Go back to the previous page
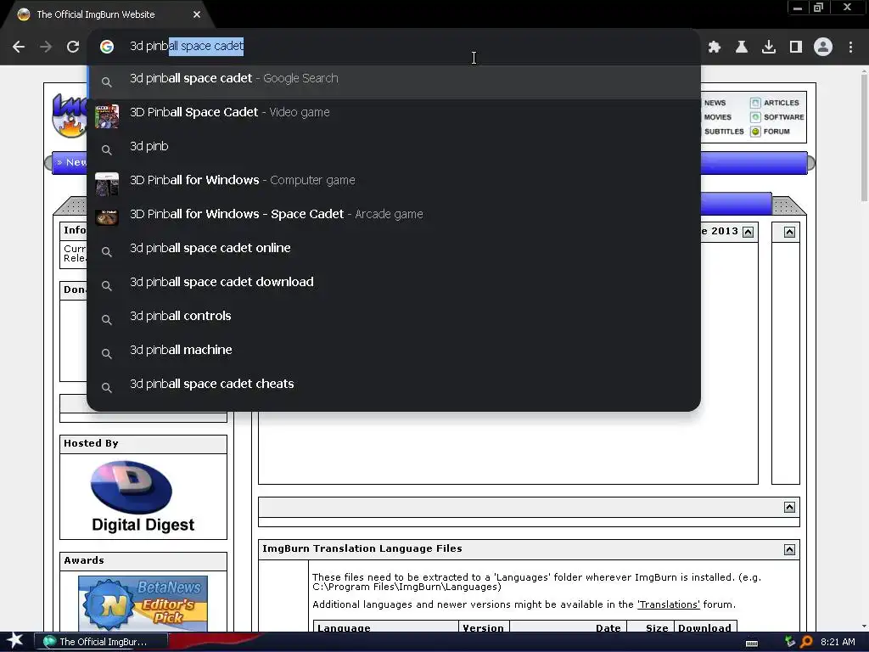Image resolution: width=869 pixels, height=652 pixels. (x=19, y=47)
